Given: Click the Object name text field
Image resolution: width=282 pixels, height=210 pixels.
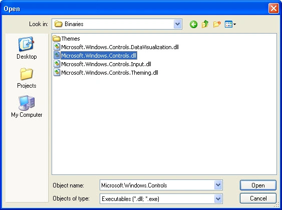Looking at the screenshot, I should point(157,185).
